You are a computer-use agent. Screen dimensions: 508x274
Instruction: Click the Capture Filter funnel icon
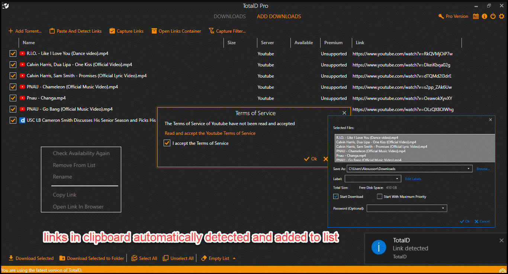[212, 31]
